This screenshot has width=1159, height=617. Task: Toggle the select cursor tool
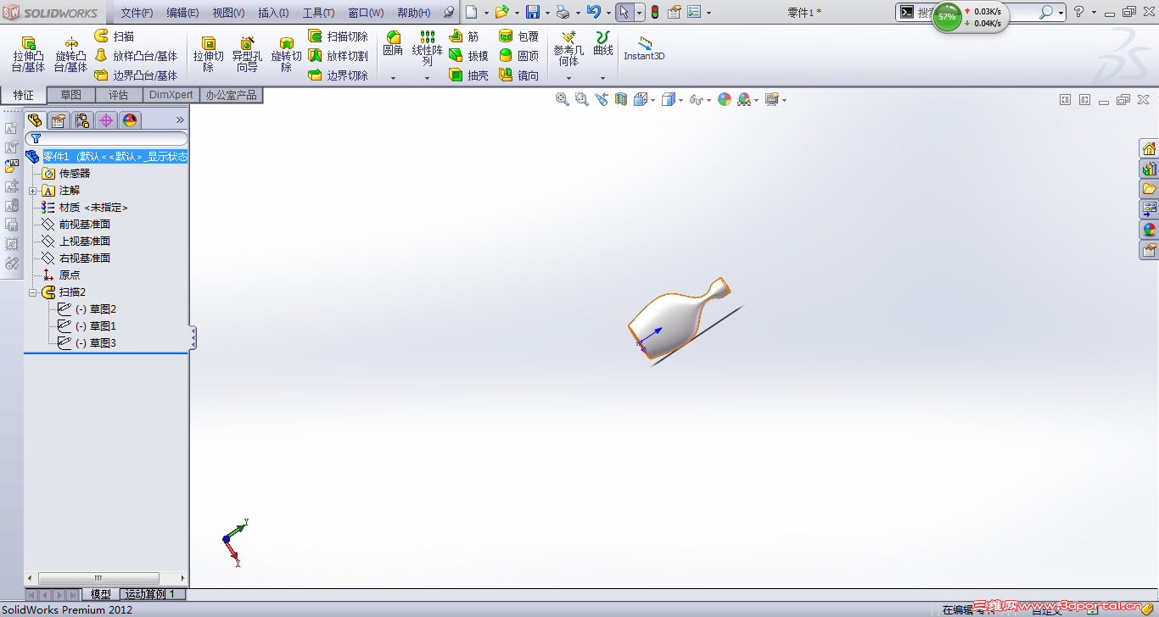coord(624,12)
